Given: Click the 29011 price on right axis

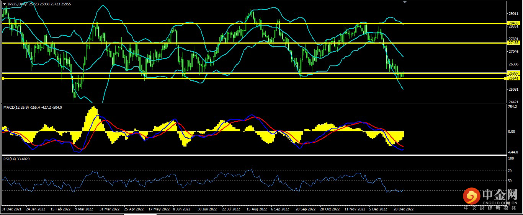Looking at the screenshot, I should (x=513, y=13).
